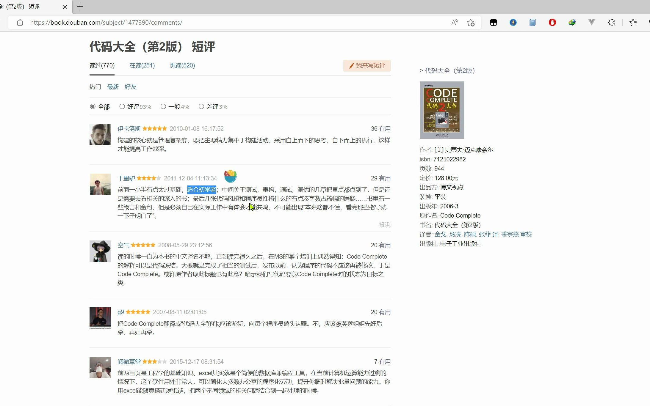650x406 pixels.
Task: Click timestamp 2007-08-11 02:01:05
Action: pyautogui.click(x=180, y=312)
